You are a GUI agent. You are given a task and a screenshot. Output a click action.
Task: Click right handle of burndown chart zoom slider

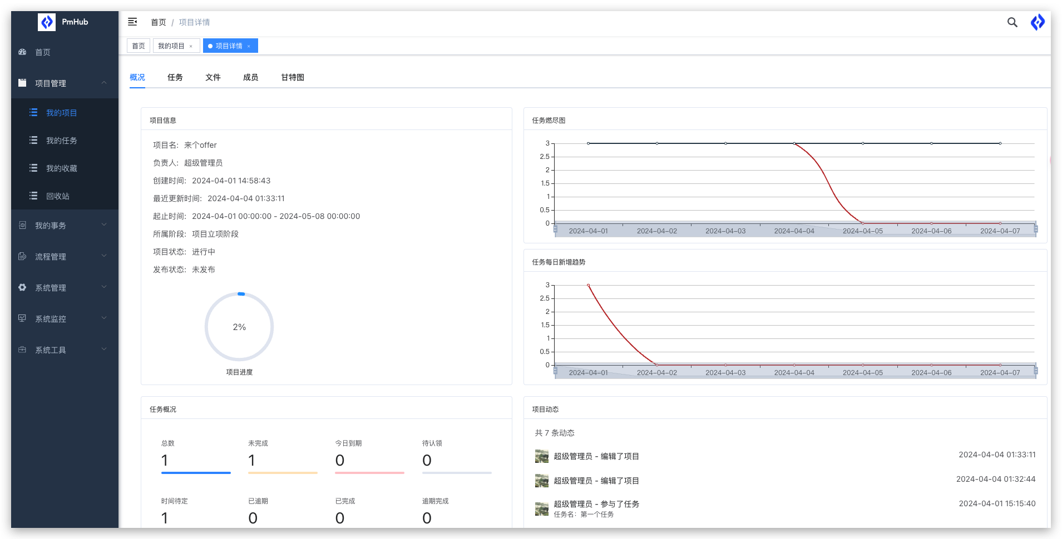click(1035, 229)
